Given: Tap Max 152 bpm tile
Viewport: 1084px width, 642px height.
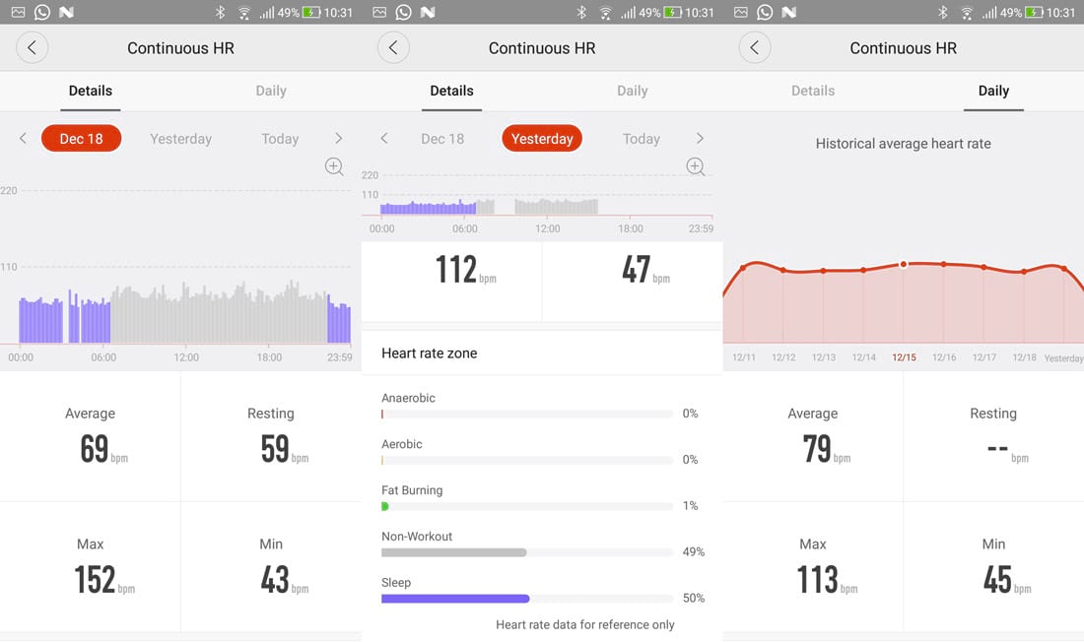Looking at the screenshot, I should (91, 567).
